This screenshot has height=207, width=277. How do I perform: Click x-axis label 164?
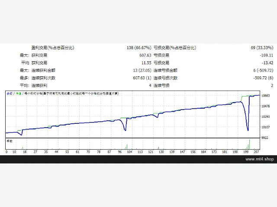click(x=203, y=152)
